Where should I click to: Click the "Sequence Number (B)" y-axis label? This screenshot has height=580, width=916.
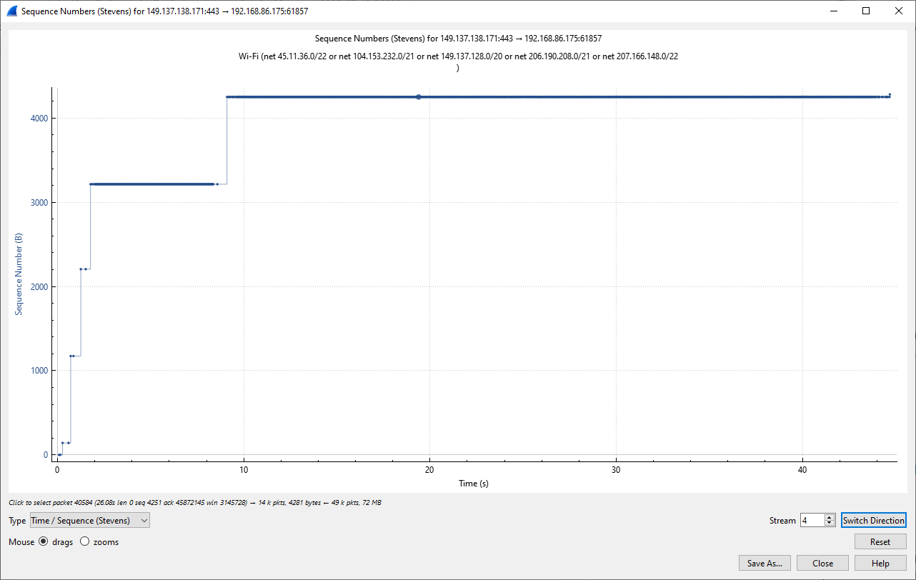coord(19,274)
